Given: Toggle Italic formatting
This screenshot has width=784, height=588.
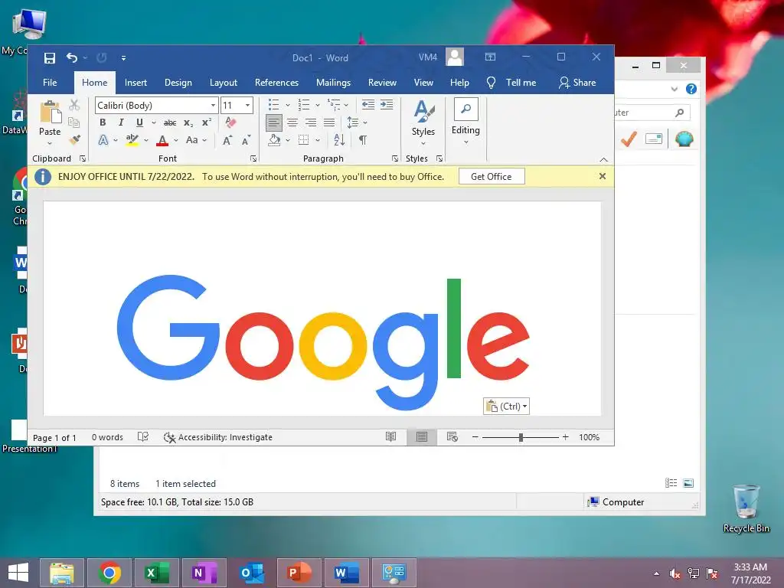Looking at the screenshot, I should click(x=120, y=122).
